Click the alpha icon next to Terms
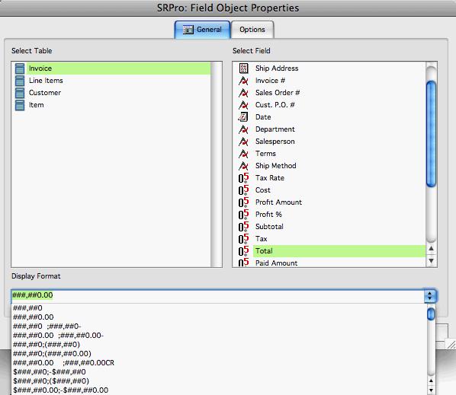The image size is (456, 395). 243,154
